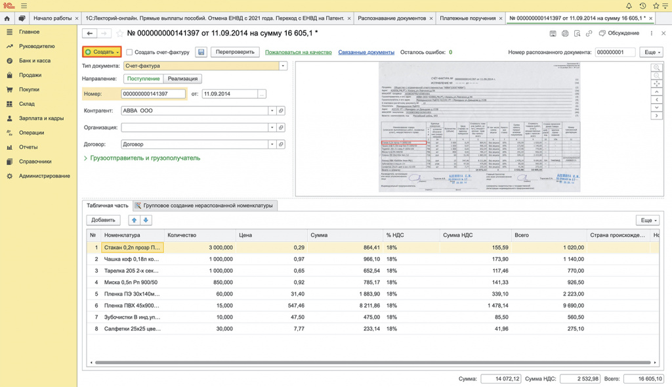Viewport: 672px width, 387px height.
Task: Fit image with center arrows icon
Action: point(656,83)
